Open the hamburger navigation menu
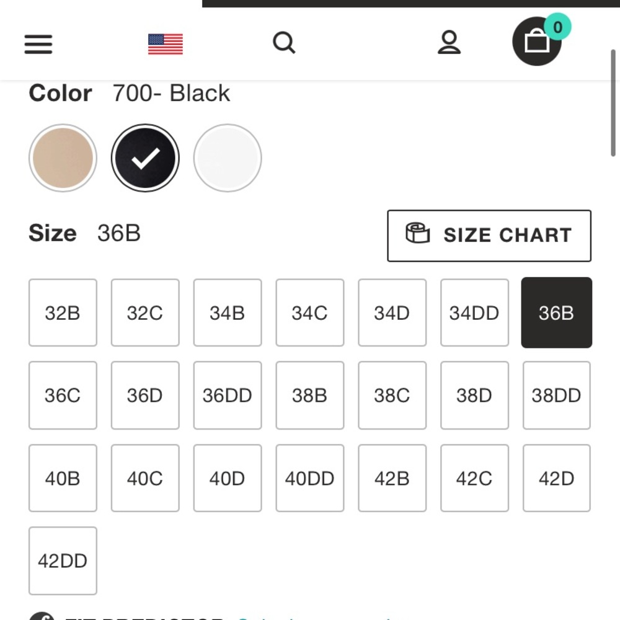The image size is (620, 620). (x=38, y=44)
